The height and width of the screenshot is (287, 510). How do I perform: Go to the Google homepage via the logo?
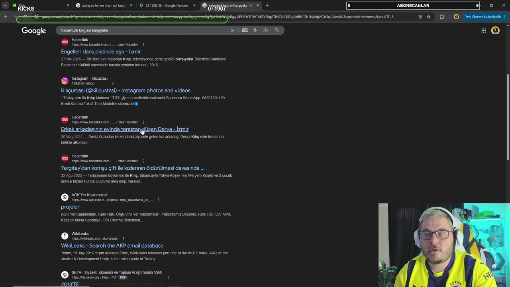[34, 31]
